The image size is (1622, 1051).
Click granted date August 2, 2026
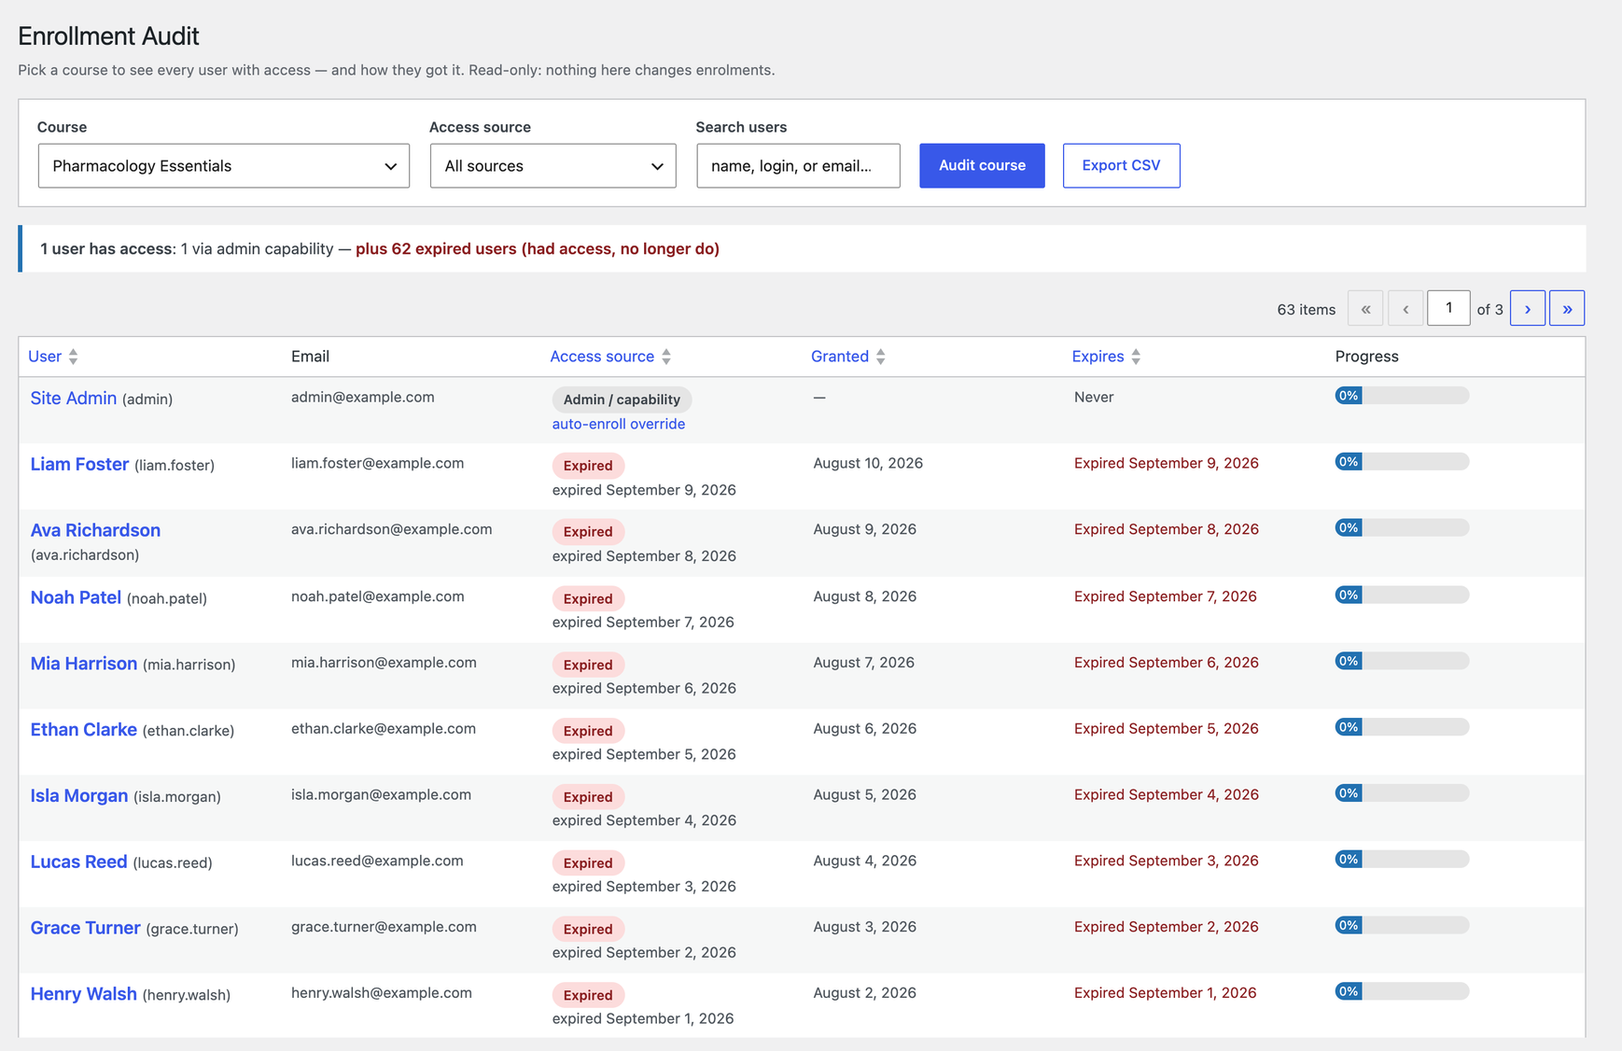point(864,993)
